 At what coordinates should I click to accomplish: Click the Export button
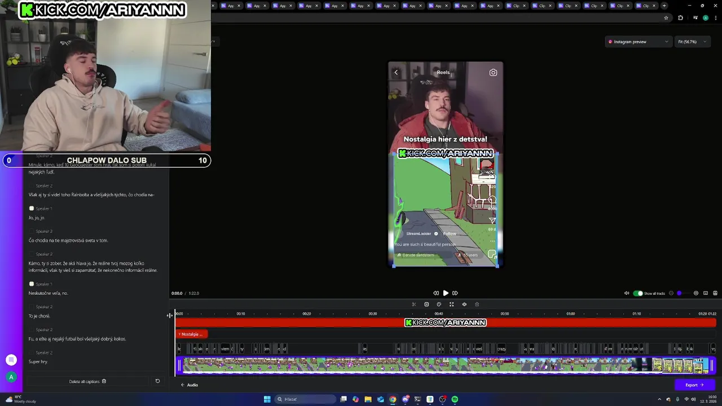pyautogui.click(x=694, y=385)
